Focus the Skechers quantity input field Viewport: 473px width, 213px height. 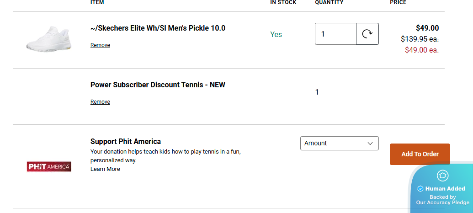335,34
